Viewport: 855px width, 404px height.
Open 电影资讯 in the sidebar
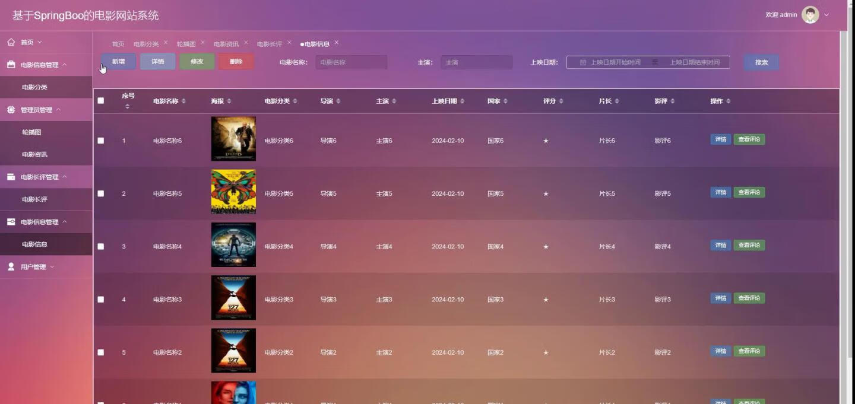pyautogui.click(x=46, y=154)
